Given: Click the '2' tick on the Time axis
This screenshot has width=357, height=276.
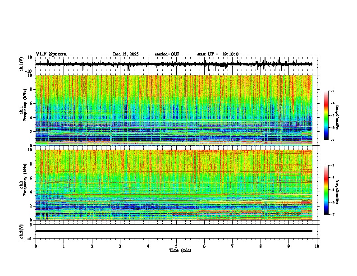Looking at the screenshot, I should pos(92,246).
